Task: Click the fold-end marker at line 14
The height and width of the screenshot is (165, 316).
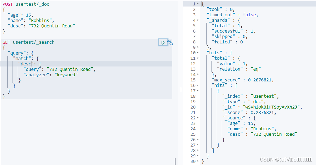Action: [198, 75]
